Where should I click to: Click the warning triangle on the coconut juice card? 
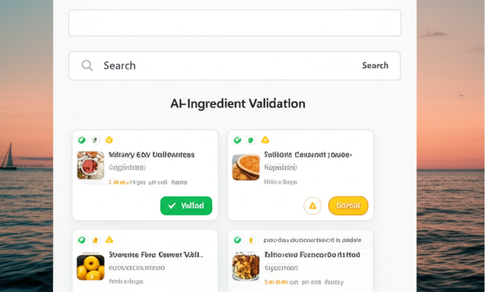(264, 139)
